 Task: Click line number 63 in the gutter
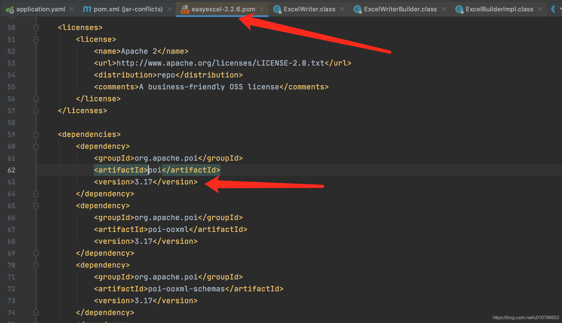click(11, 182)
